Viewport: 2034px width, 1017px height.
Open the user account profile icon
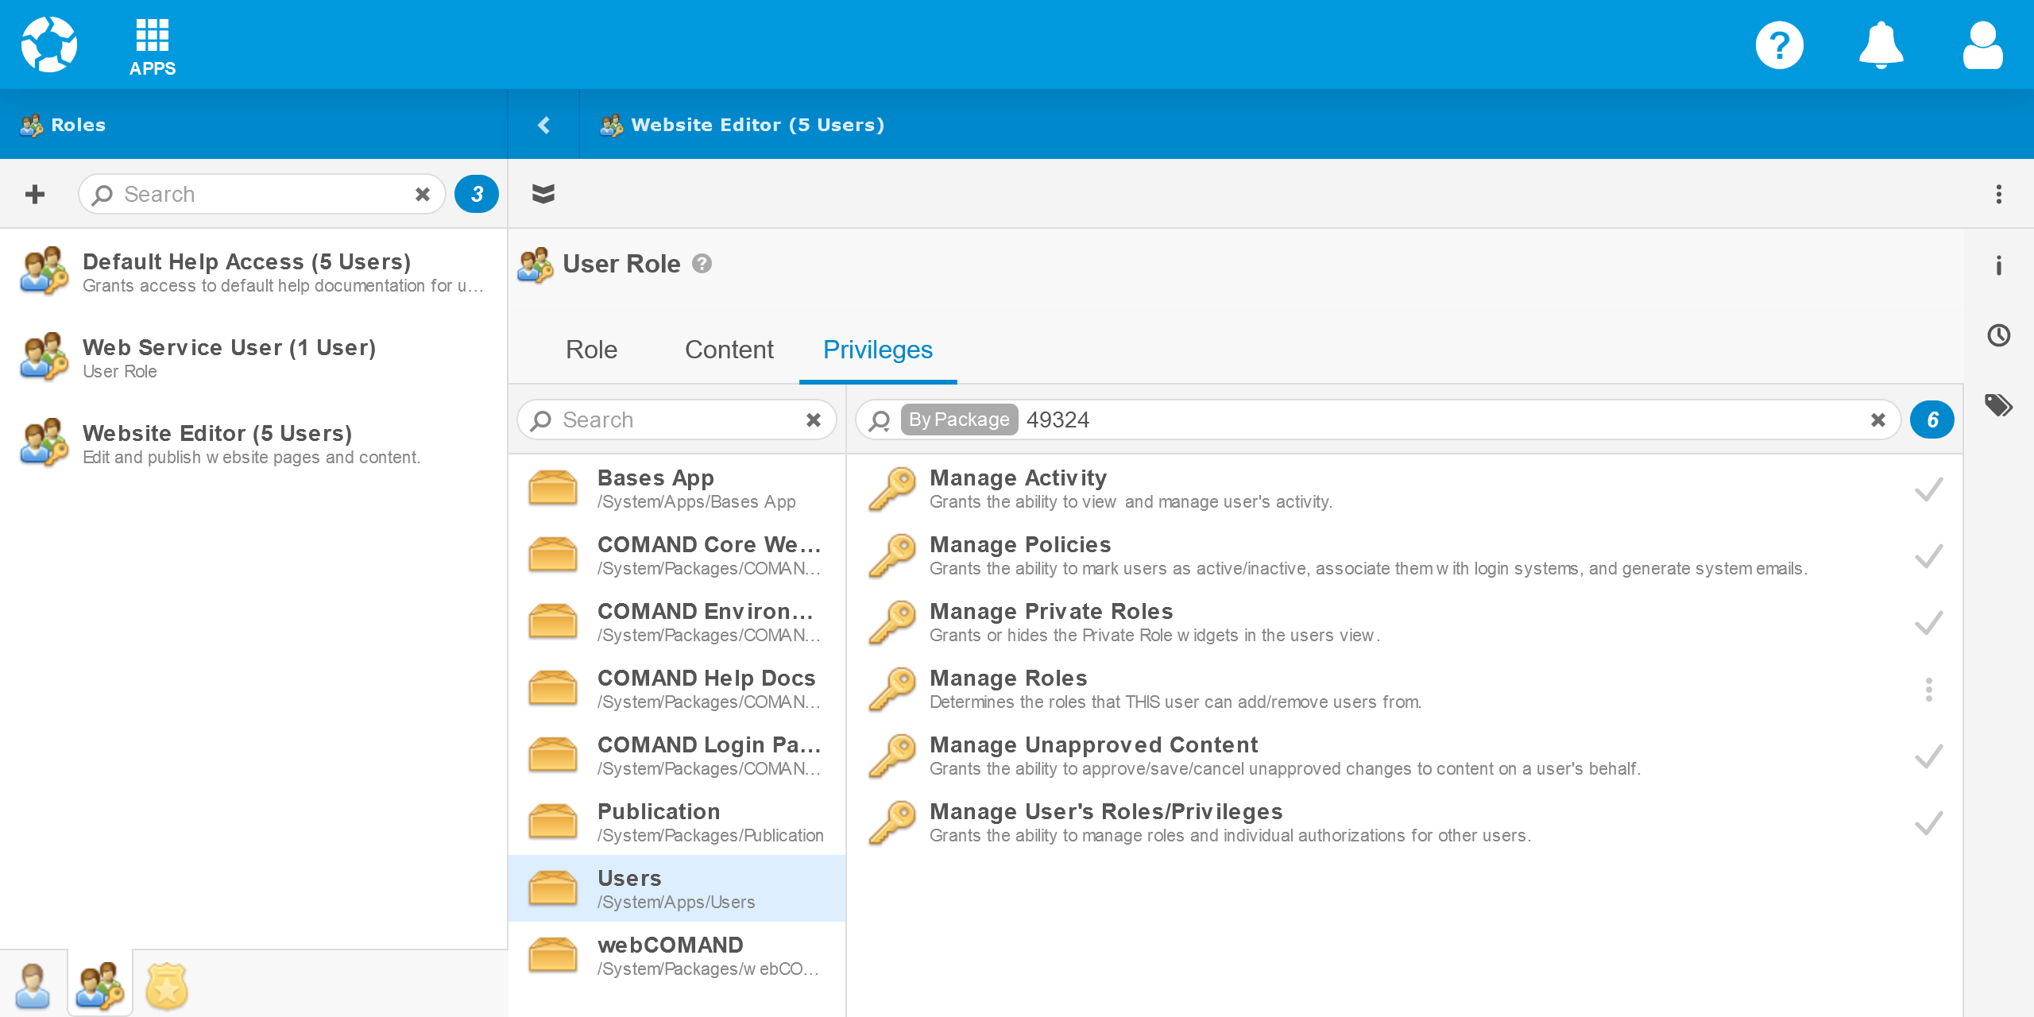[x=1982, y=46]
